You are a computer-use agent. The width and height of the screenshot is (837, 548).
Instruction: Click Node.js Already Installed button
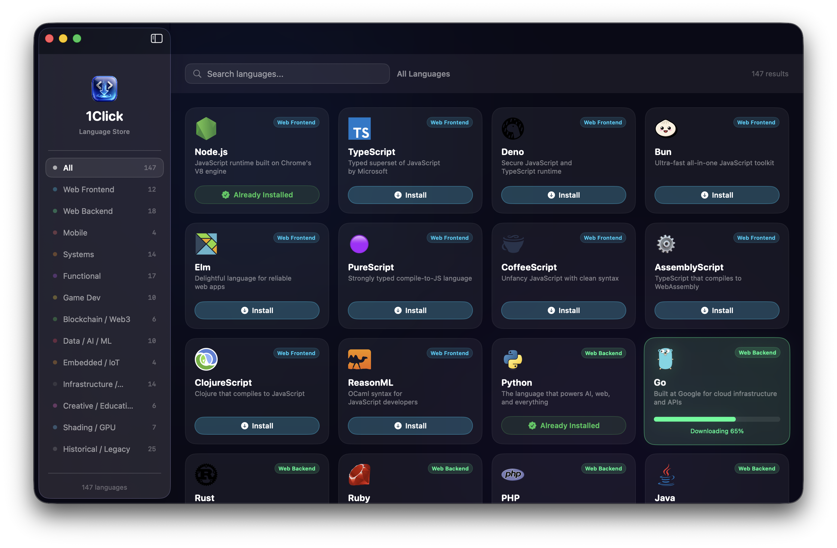pyautogui.click(x=257, y=195)
